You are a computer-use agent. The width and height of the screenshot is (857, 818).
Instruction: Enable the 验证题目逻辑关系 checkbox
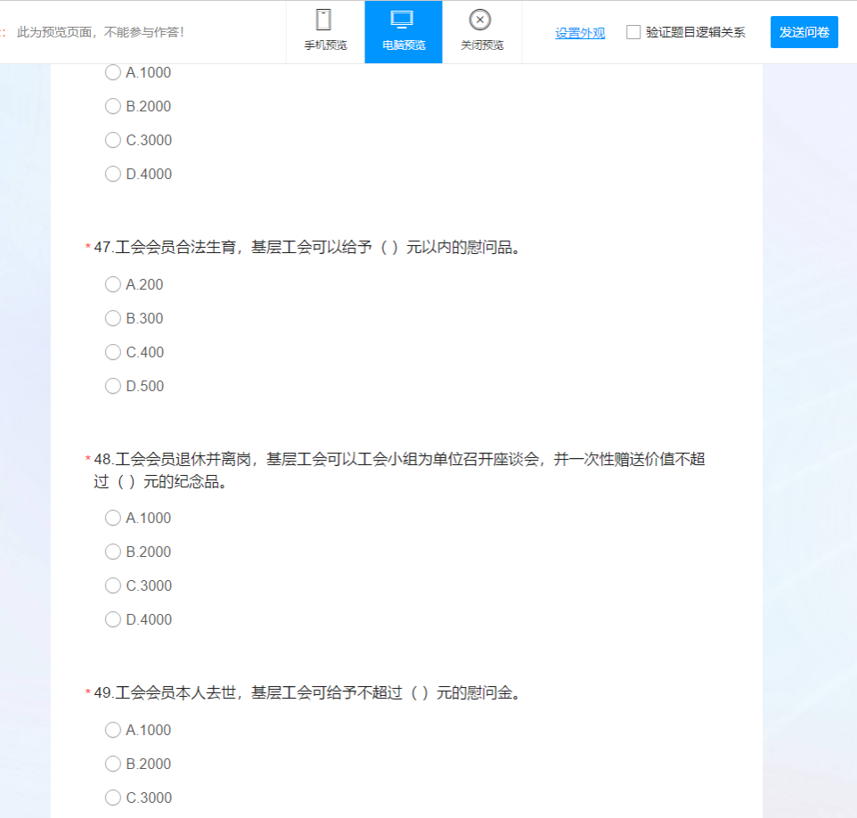[633, 32]
